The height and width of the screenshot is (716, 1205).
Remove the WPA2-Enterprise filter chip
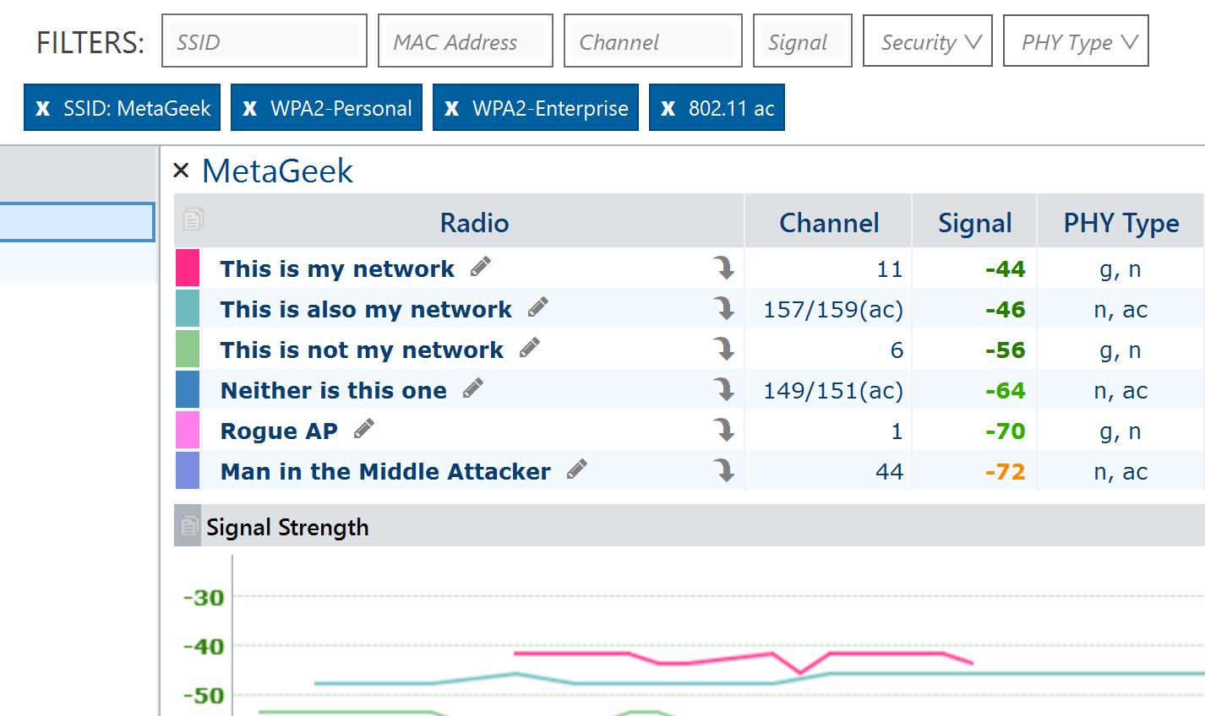point(452,108)
